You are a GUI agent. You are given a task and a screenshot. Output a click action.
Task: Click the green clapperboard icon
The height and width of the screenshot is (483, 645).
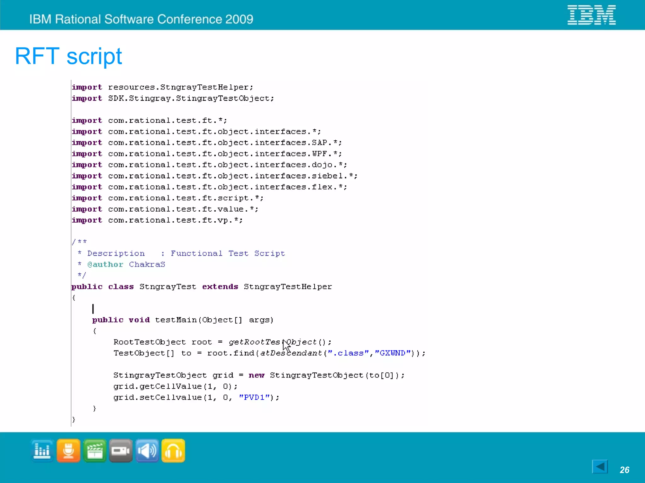(95, 451)
